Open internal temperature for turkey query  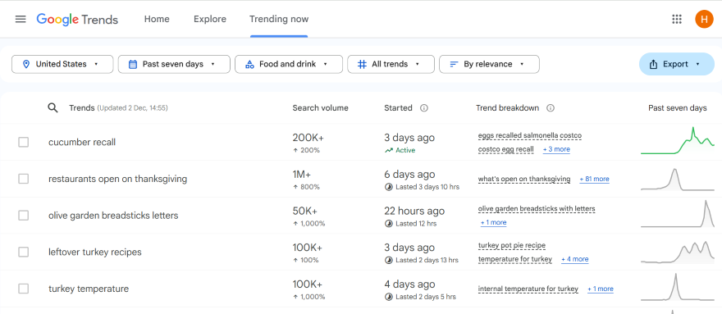[528, 289]
